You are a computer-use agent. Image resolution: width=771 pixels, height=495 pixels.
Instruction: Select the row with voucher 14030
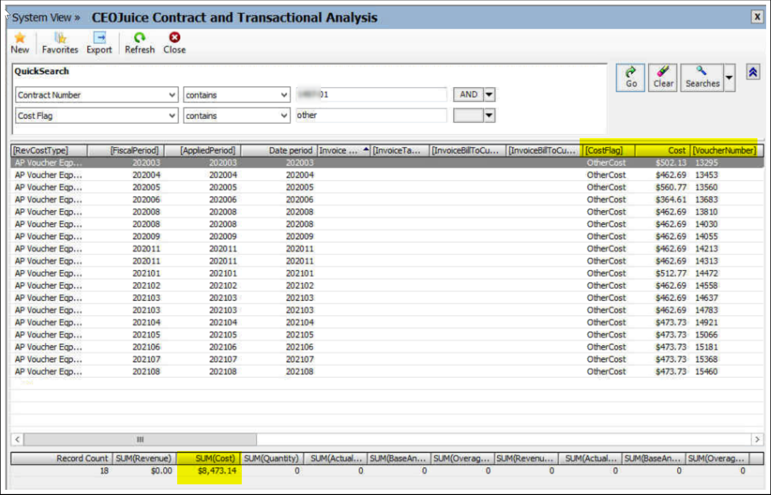387,224
